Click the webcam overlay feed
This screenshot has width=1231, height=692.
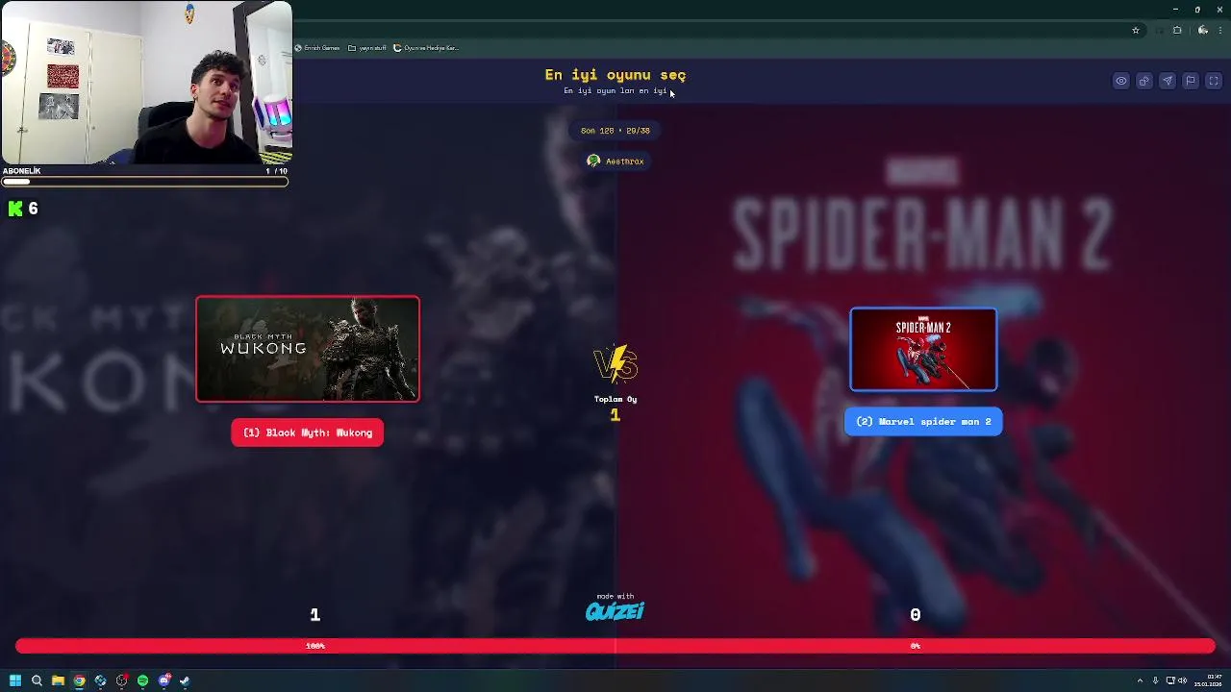[146, 83]
